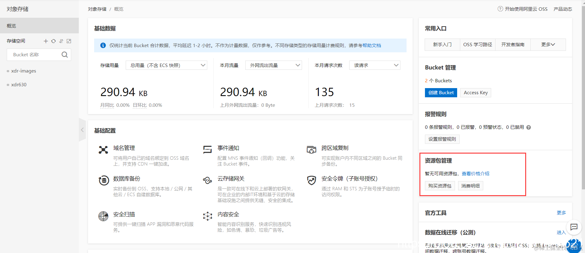Image resolution: width=585 pixels, height=253 pixels.
Task: Open the 查看价格介绍 link
Action: (x=476, y=174)
